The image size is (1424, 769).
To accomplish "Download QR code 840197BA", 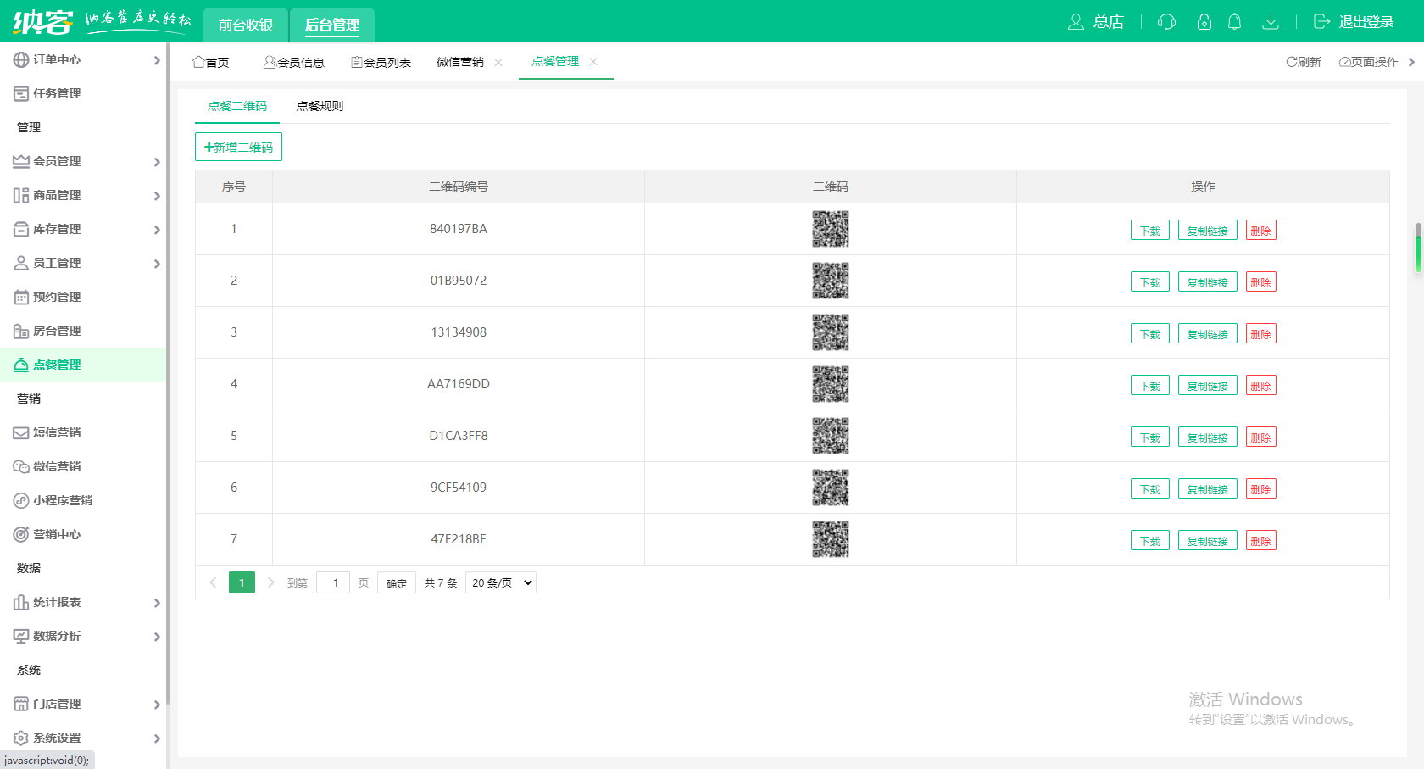I will click(x=1150, y=231).
